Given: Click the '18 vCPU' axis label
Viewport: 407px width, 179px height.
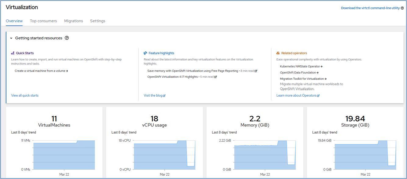Looking at the screenshot, I should coord(125,141).
